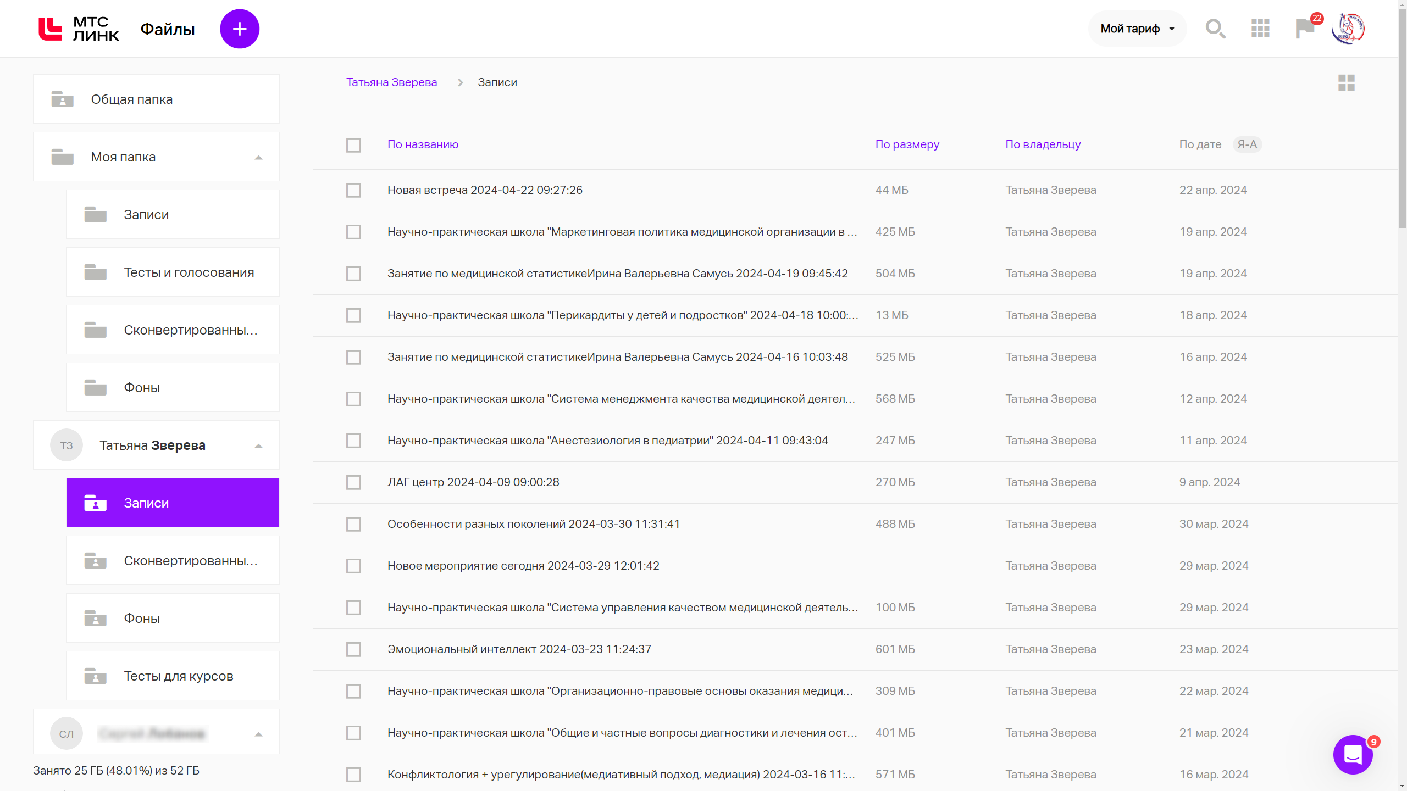Check the Новое мероприятие сегодня row
1407x791 pixels.
point(353,566)
